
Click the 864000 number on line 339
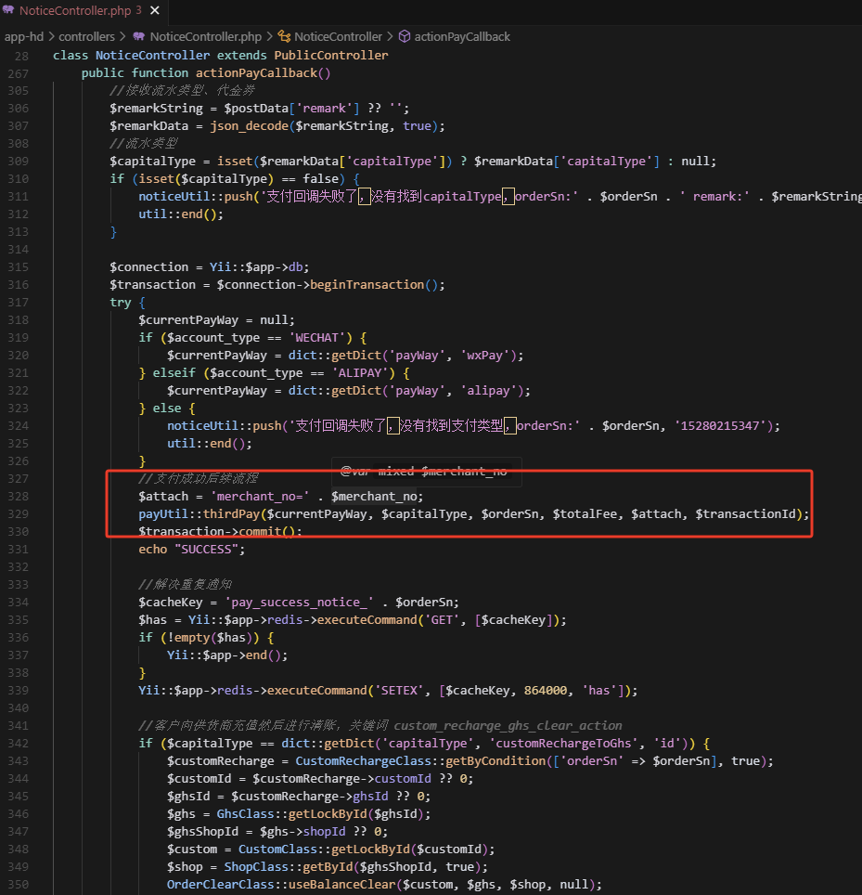coord(546,692)
